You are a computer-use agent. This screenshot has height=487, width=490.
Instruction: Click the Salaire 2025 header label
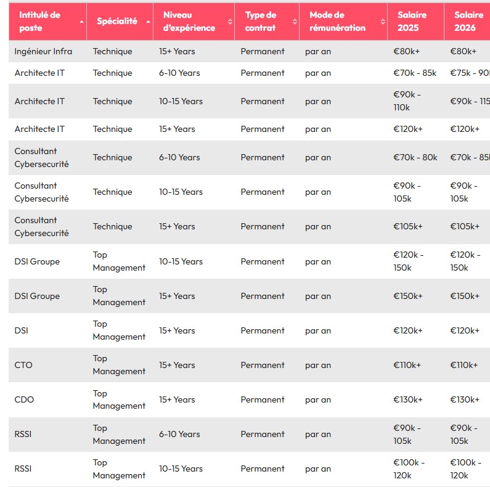[x=412, y=22]
